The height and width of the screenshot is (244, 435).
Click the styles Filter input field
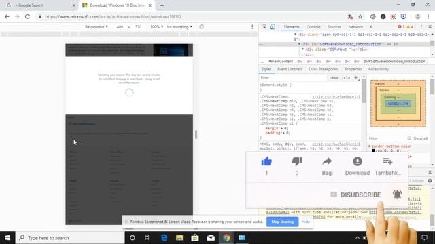[293, 78]
